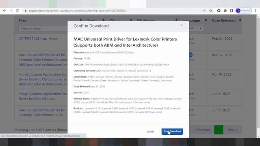This screenshot has height=146, width=260.
Task: Open the Languages filter dropdown
Action: [x=196, y=28]
